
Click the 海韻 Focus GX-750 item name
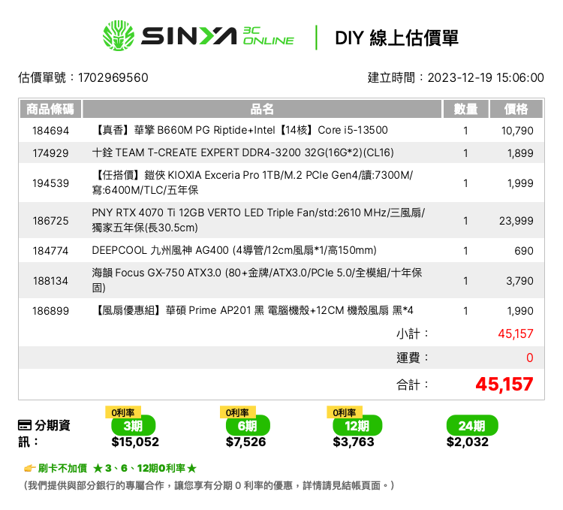[x=257, y=280]
